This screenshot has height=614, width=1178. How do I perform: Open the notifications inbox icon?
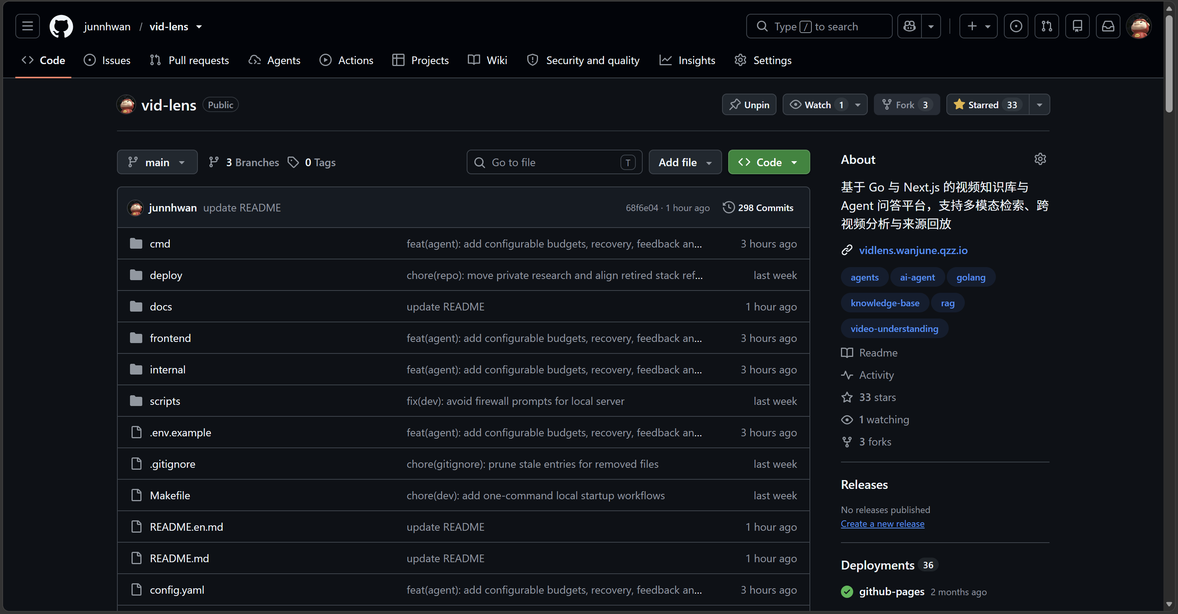click(1108, 26)
